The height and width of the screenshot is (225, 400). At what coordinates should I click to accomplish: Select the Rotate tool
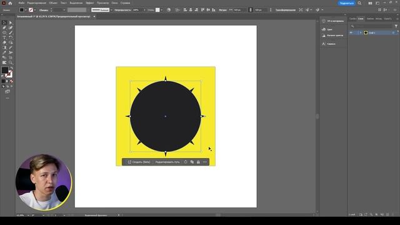click(x=11, y=37)
